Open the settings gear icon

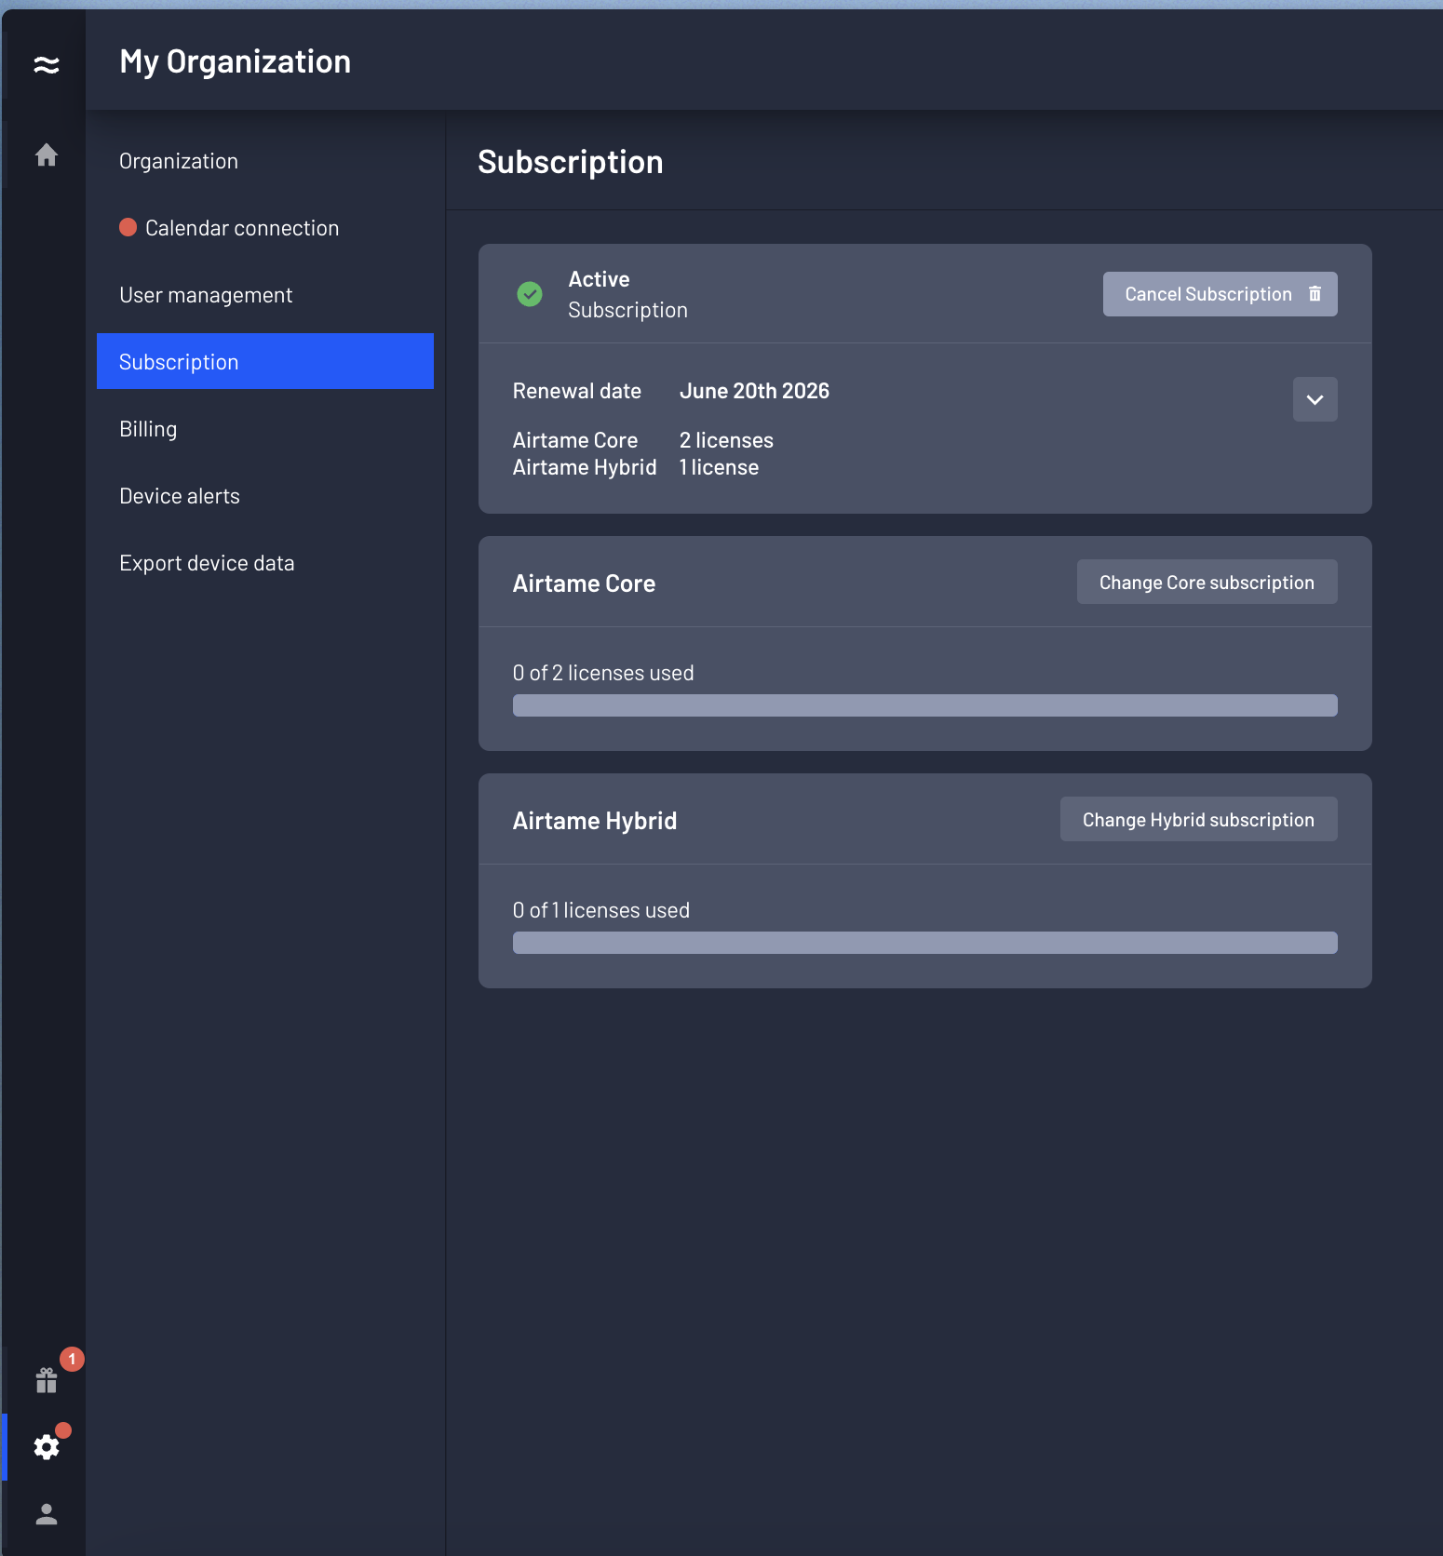47,1446
